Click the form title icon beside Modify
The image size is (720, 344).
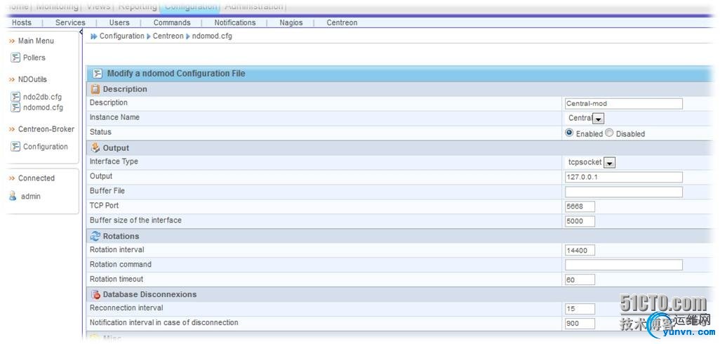(x=98, y=74)
